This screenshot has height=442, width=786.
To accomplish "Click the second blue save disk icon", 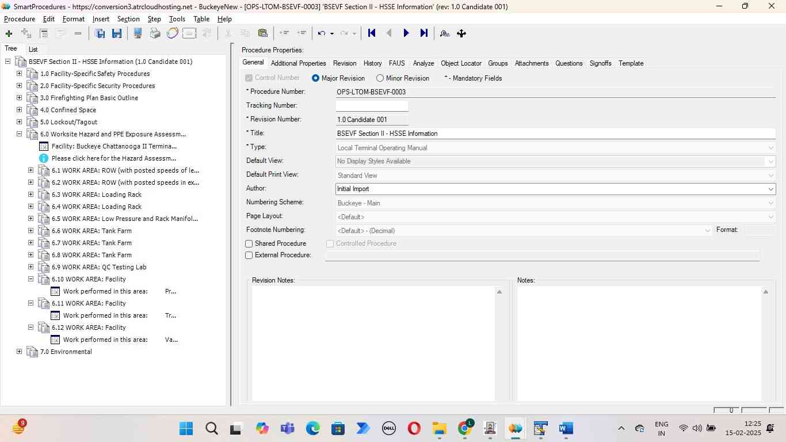I will [x=117, y=33].
